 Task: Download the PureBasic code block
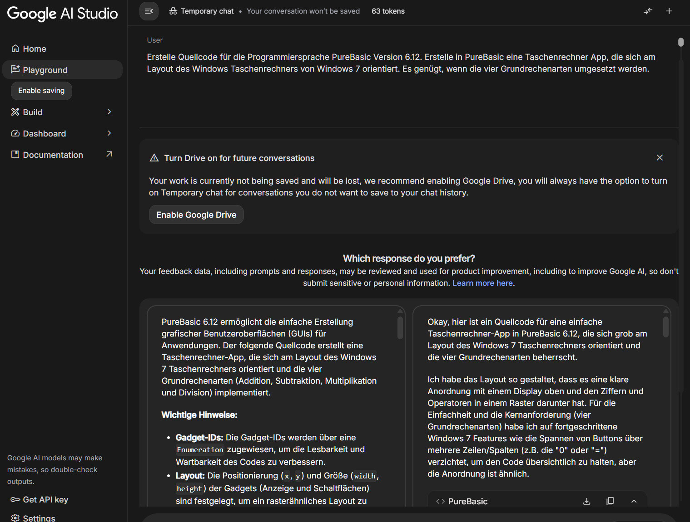[x=586, y=501]
